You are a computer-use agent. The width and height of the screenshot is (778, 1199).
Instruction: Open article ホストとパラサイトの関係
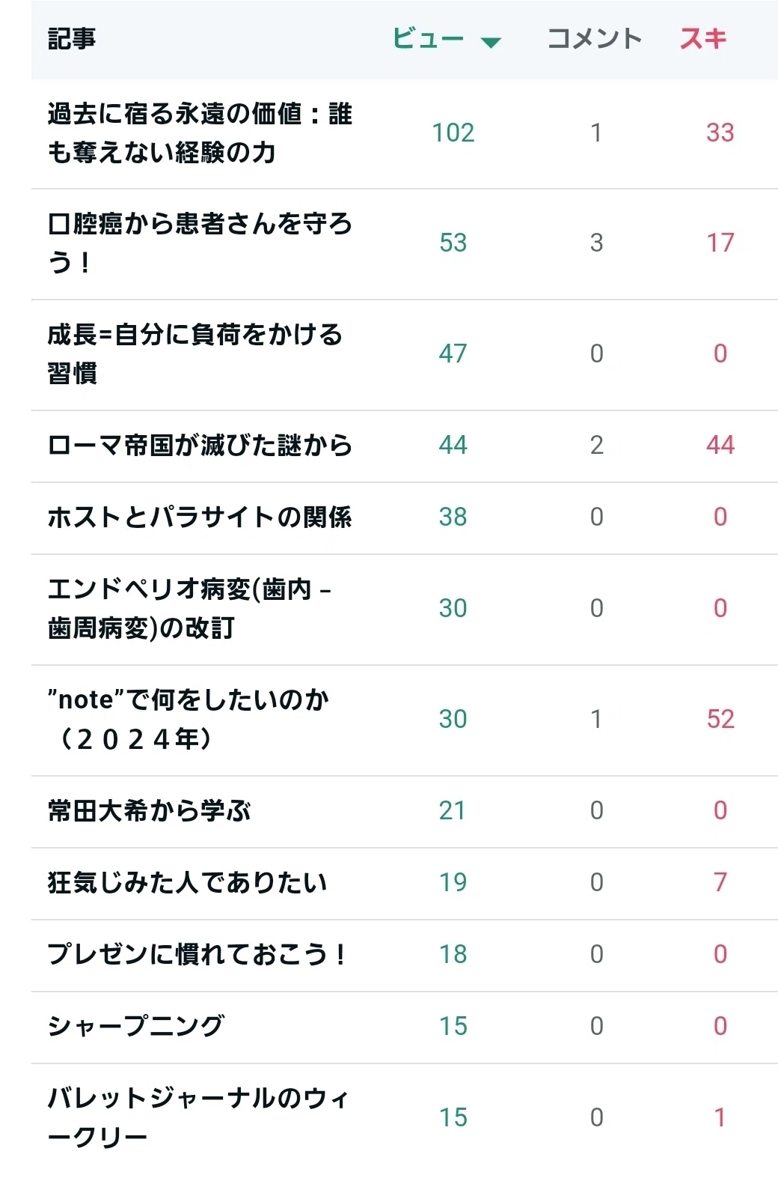(x=200, y=517)
